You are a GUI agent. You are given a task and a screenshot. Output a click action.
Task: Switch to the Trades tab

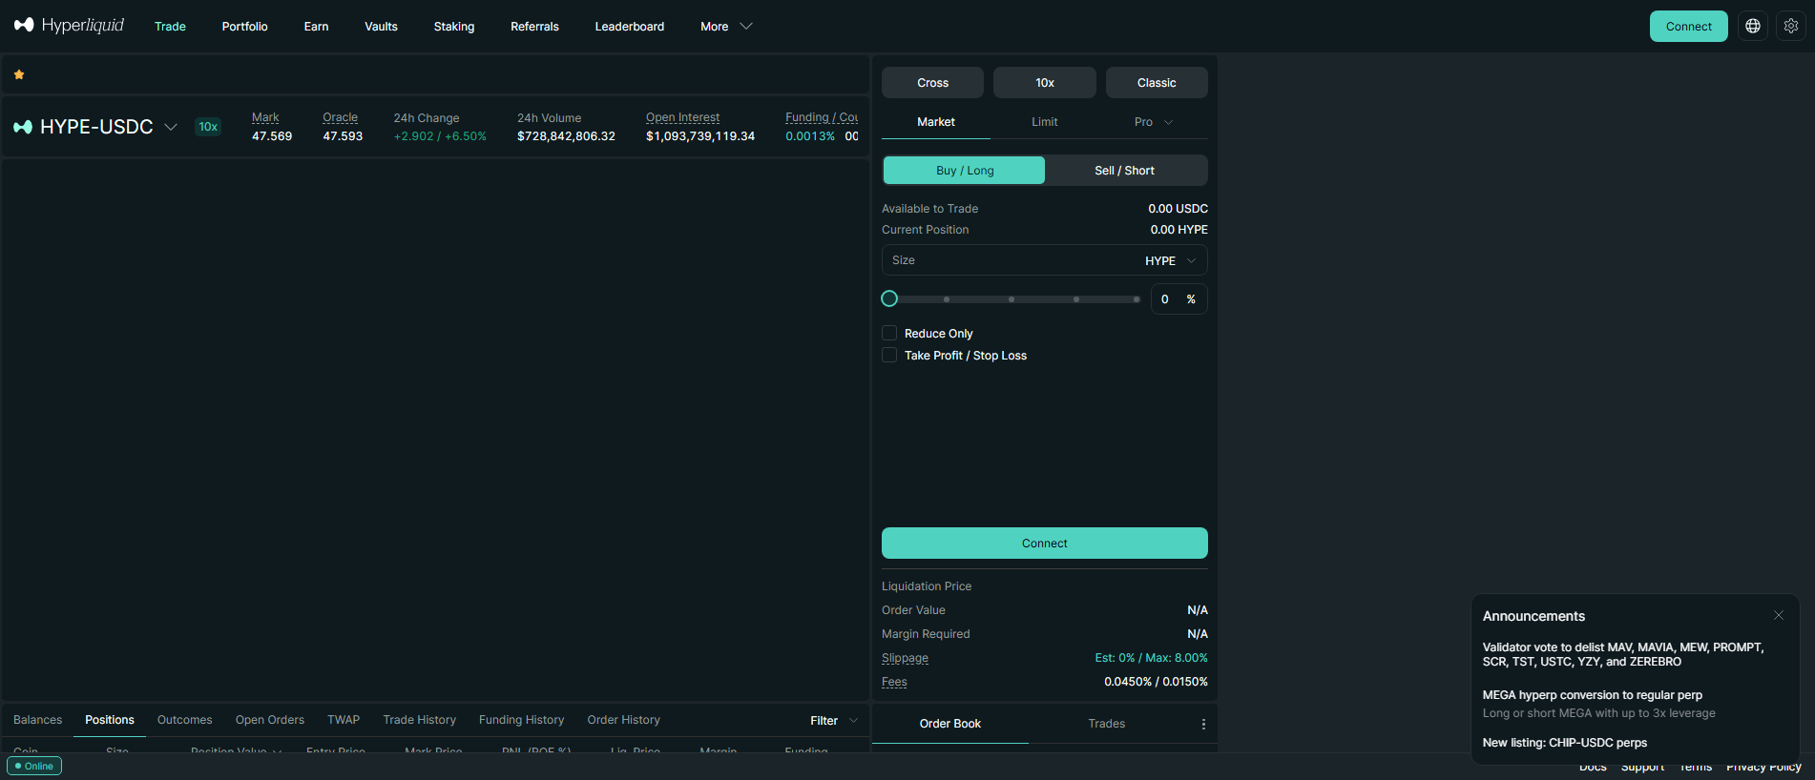click(1107, 724)
